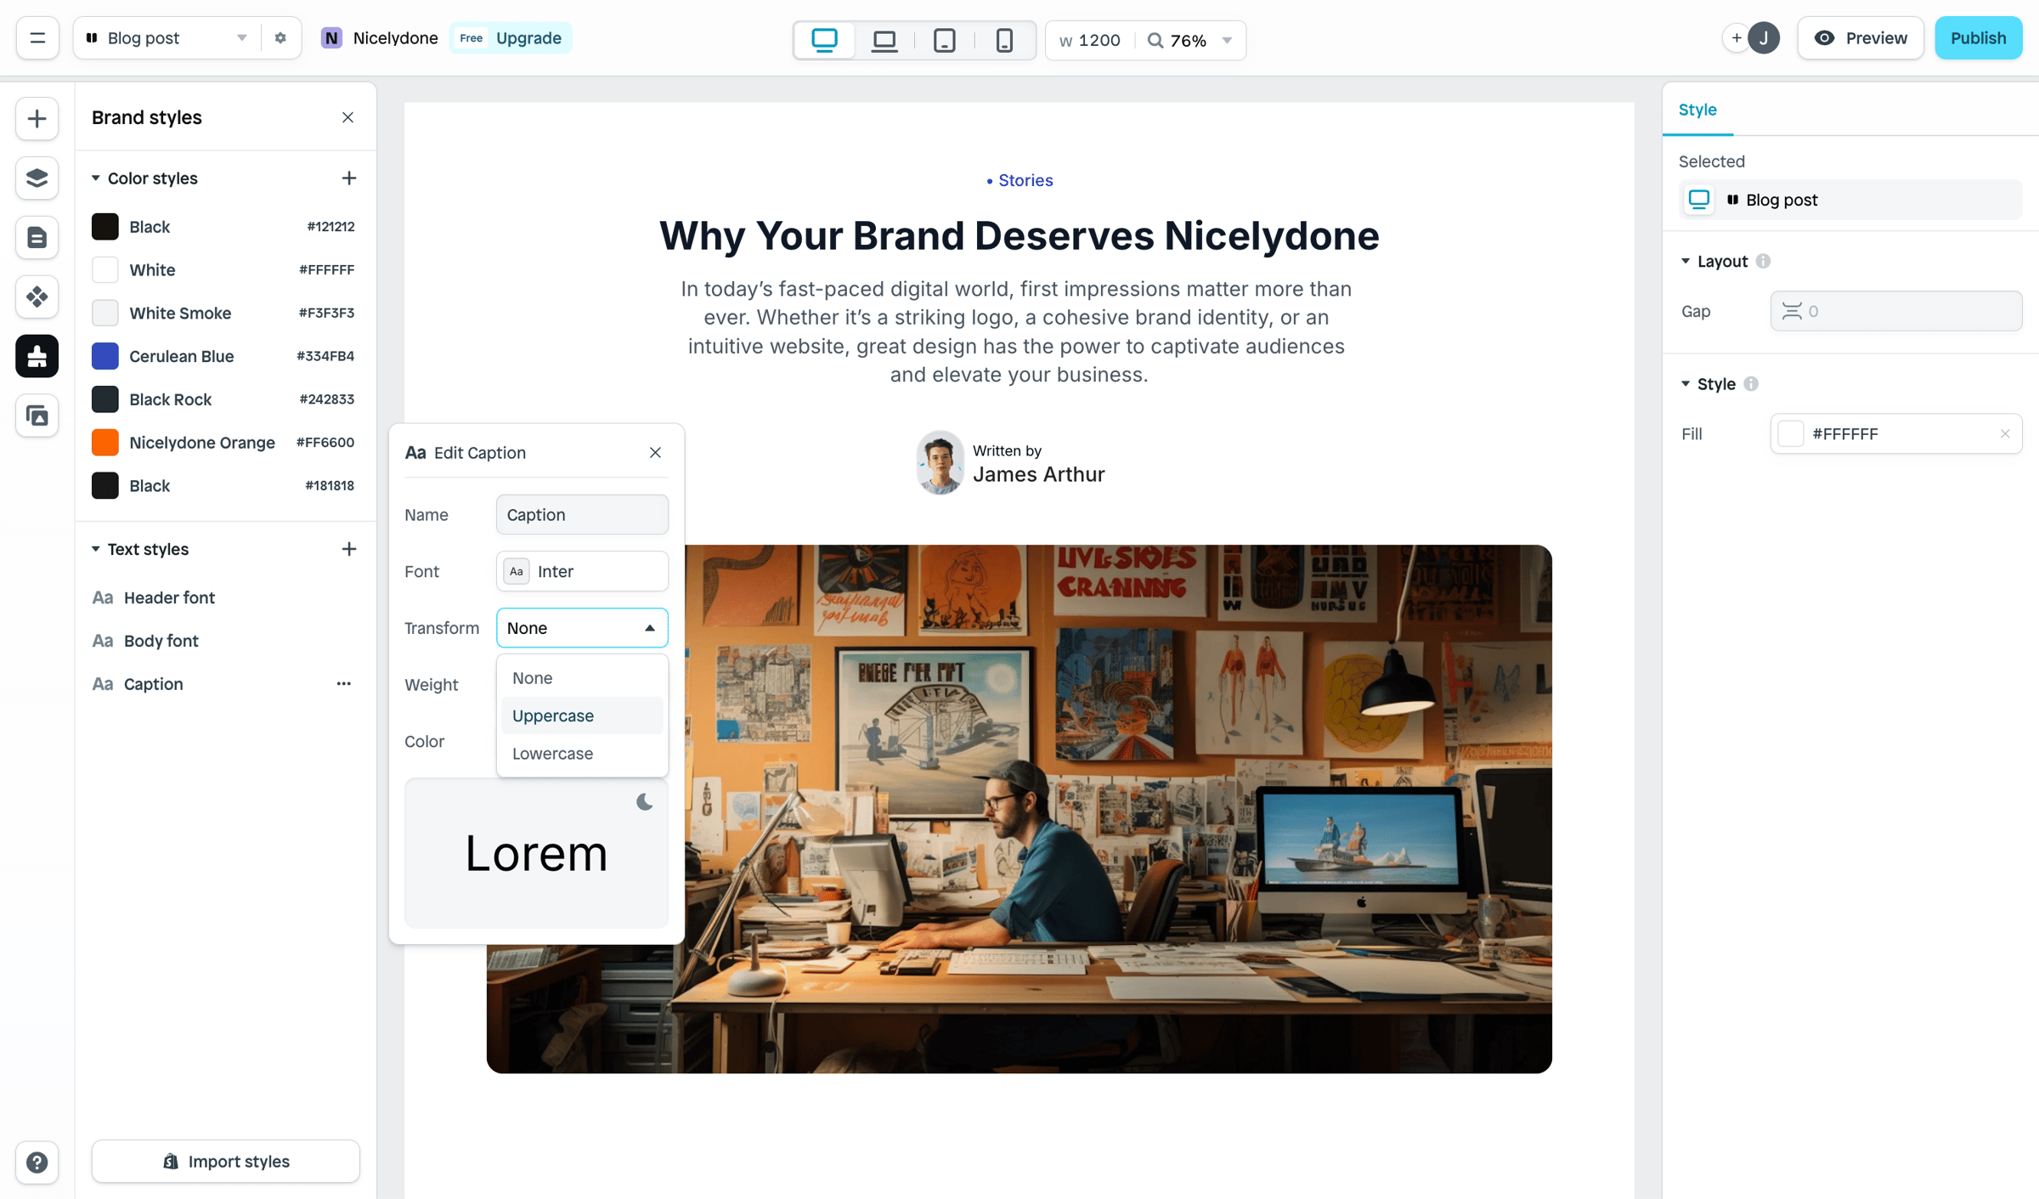Click the Import styles button

(x=226, y=1162)
